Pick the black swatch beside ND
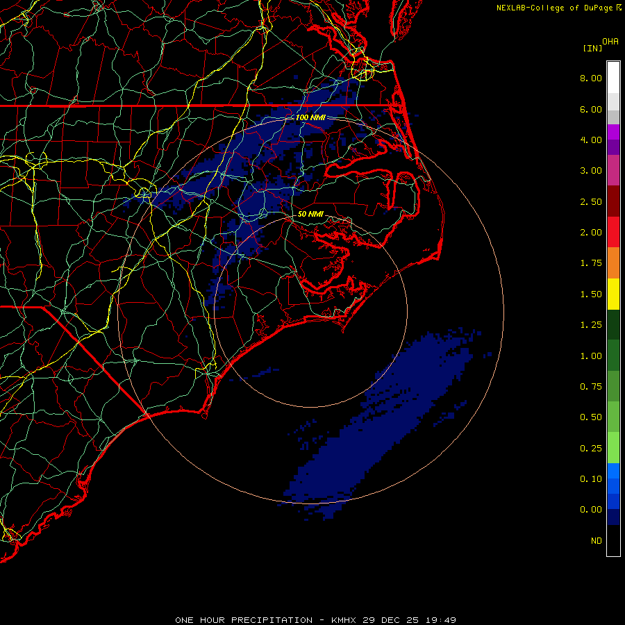This screenshot has width=625, height=625. click(613, 540)
